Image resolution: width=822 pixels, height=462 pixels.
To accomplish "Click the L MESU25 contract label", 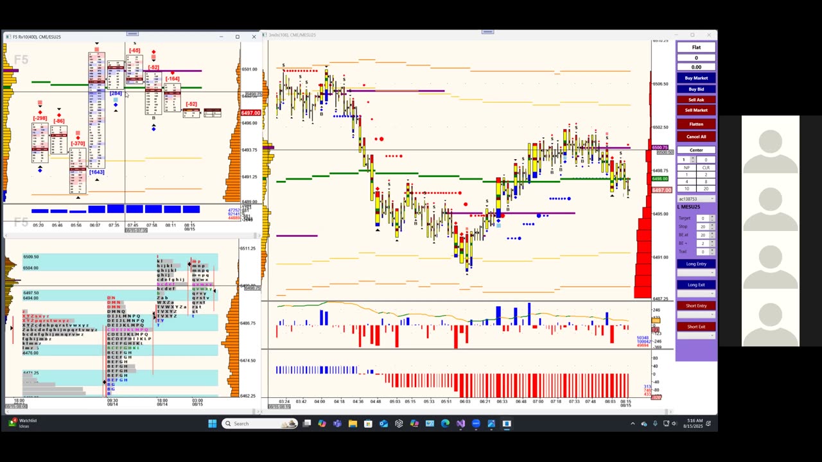I will [x=689, y=207].
